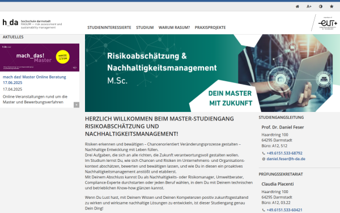Open Studieninteressierte menu
340x213 pixels.
coord(109,28)
